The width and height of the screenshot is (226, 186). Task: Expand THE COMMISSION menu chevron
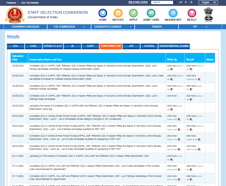coord(84,27)
